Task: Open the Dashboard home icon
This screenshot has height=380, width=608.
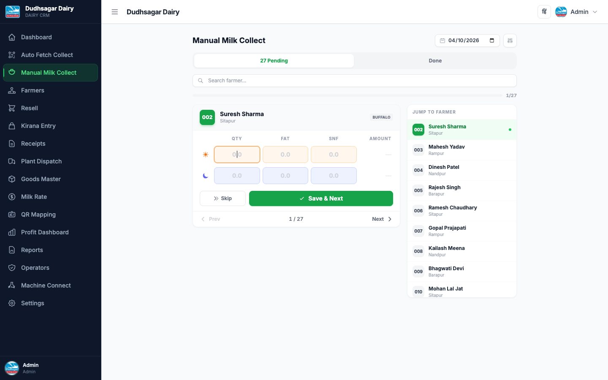Action: (x=12, y=37)
